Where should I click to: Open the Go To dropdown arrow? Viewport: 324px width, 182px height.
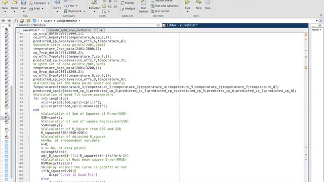pyautogui.click(x=57, y=12)
